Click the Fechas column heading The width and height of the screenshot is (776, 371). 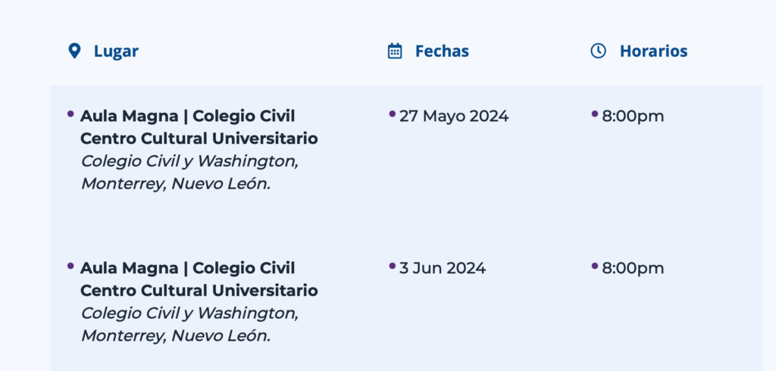point(442,51)
